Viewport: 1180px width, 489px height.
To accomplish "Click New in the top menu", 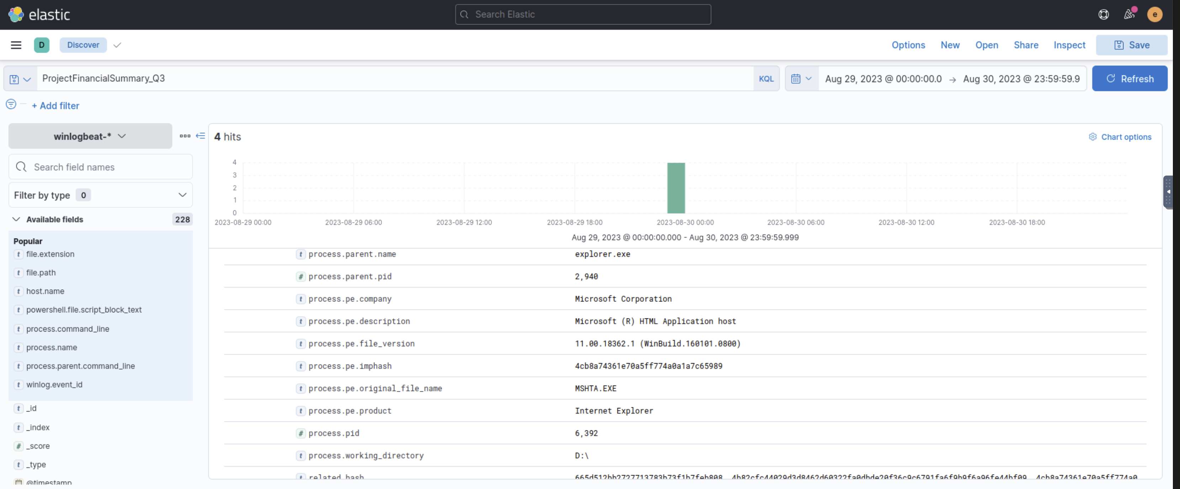I will tap(950, 45).
